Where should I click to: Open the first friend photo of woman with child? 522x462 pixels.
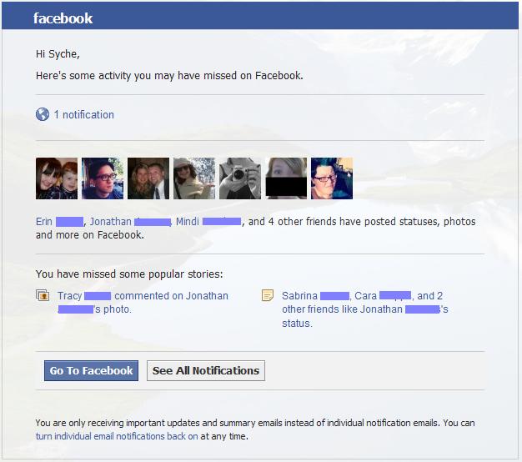point(57,178)
